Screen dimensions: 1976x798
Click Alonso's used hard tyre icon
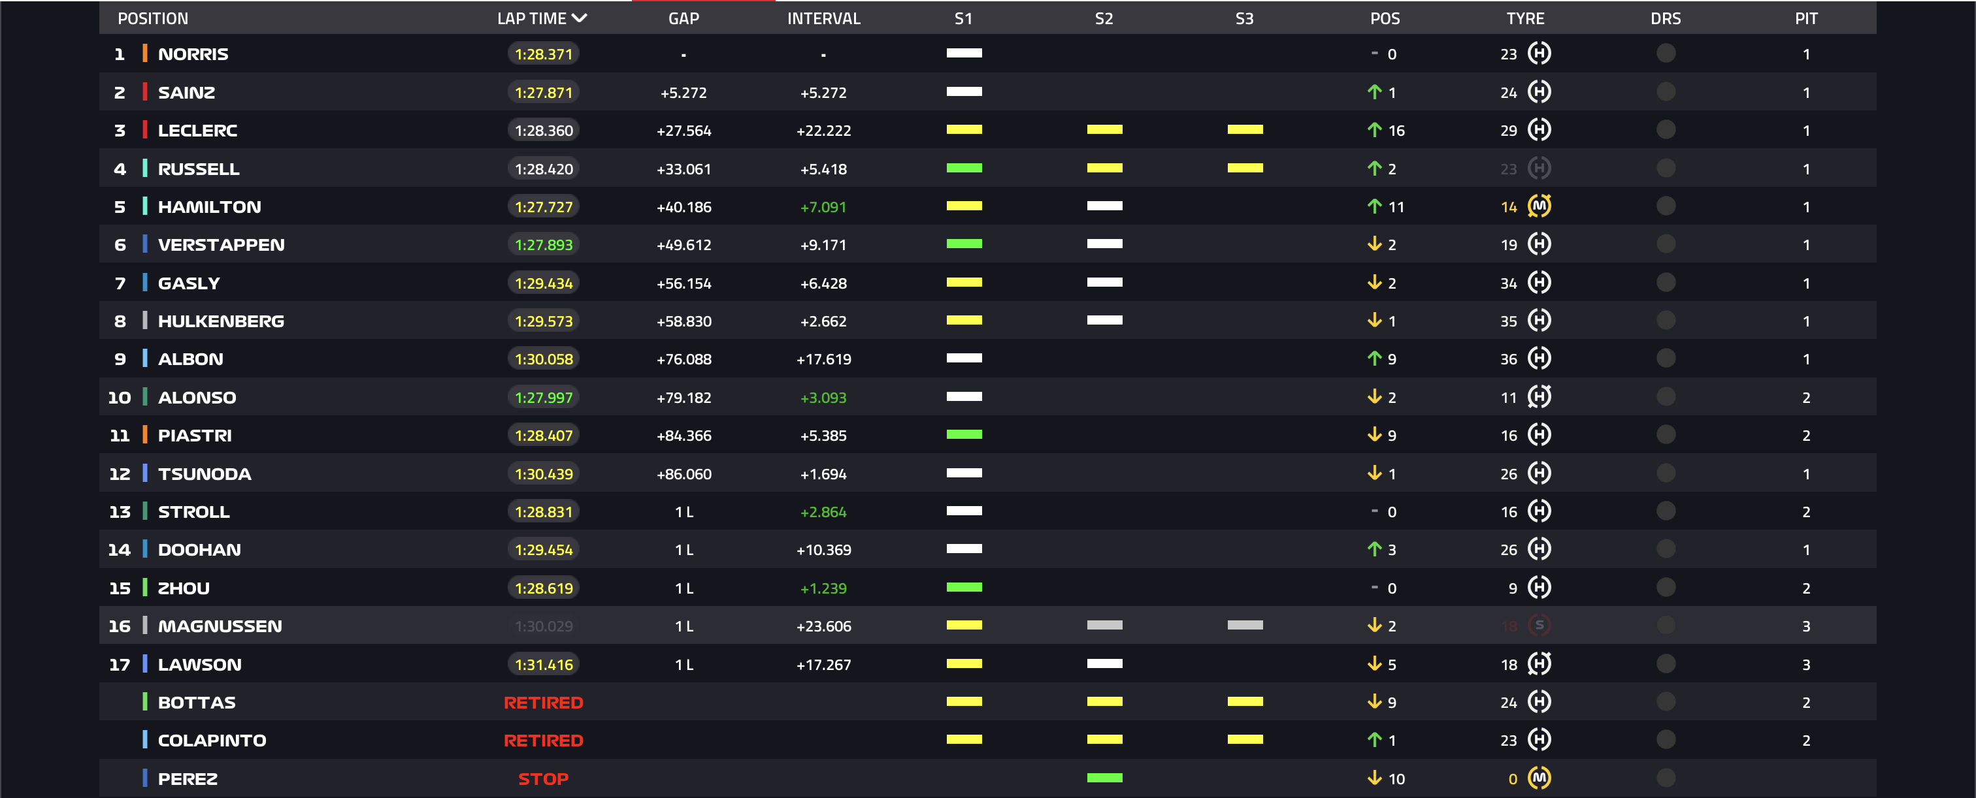click(x=1539, y=397)
